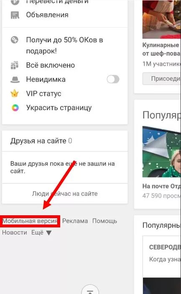
Task: Open the На почте video thumbnail
Action: (x=161, y=152)
